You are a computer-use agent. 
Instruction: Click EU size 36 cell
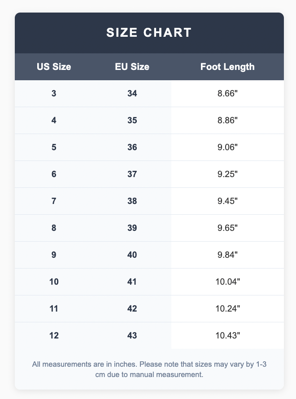[x=132, y=147]
